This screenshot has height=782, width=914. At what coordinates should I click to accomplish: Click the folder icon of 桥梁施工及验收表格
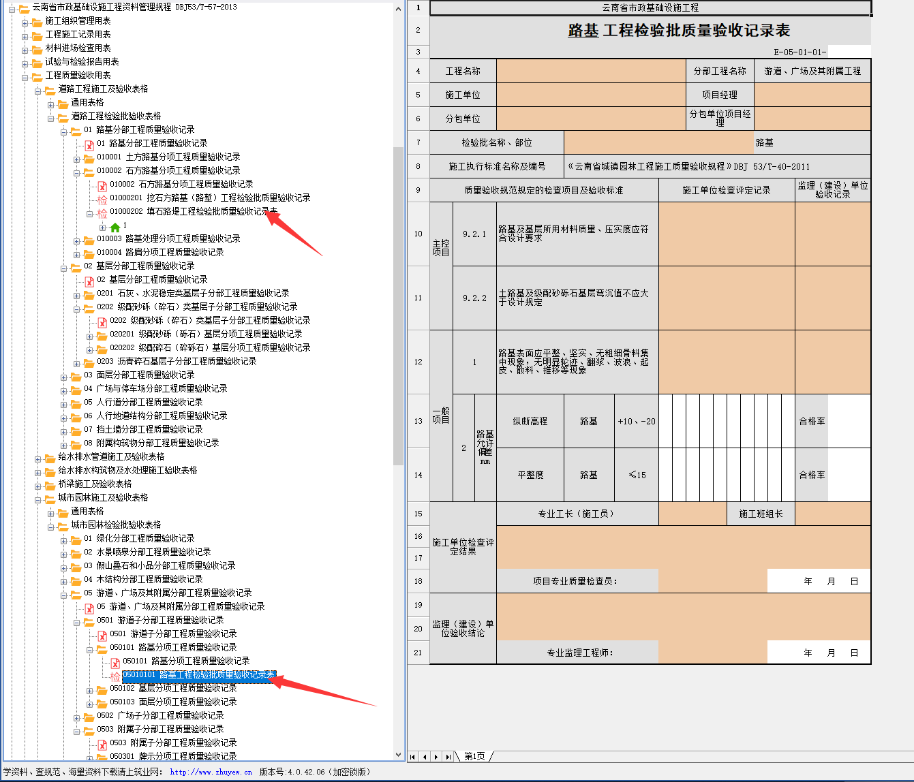point(50,485)
